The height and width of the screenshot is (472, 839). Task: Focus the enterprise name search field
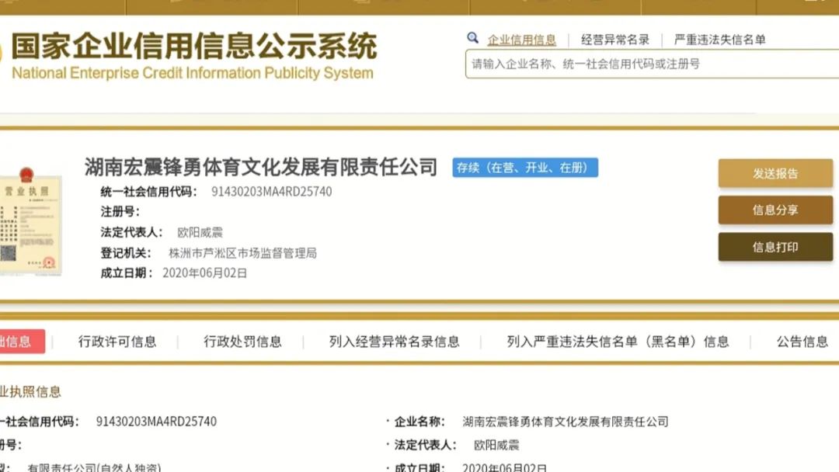(x=653, y=64)
